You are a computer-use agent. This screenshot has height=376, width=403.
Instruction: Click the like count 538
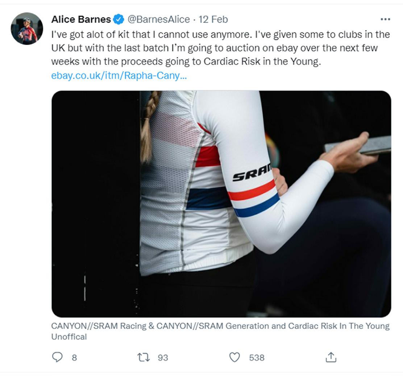click(x=257, y=358)
